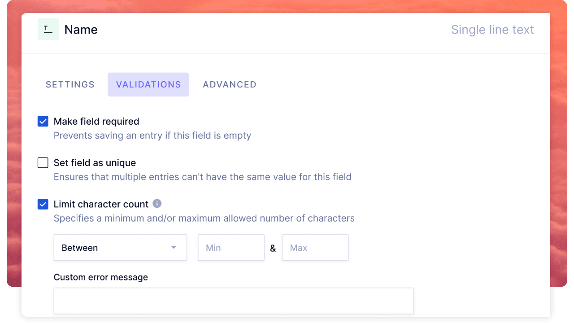Click the arrow on the Between dropdown
This screenshot has width=574, height=323.
tap(174, 248)
